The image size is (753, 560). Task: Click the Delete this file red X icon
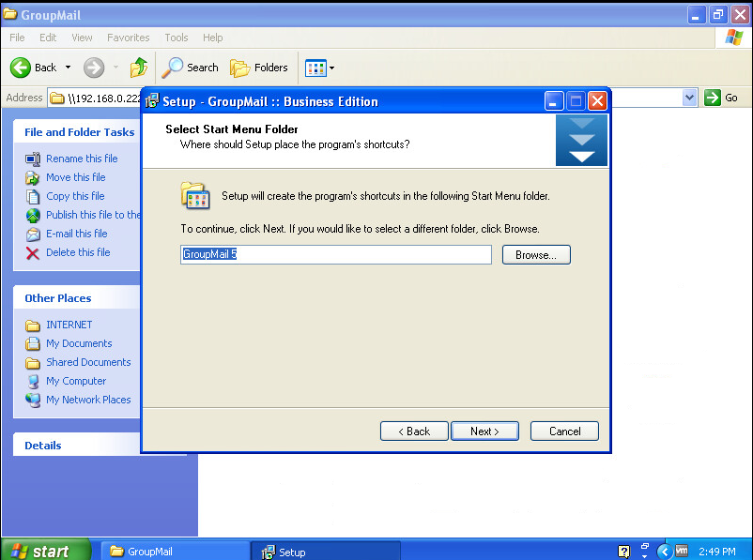[33, 252]
